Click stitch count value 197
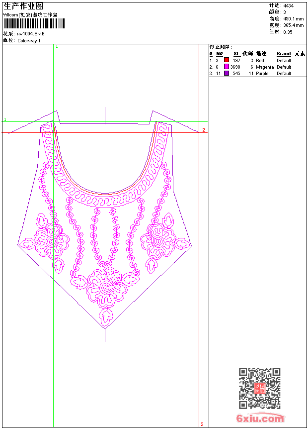 tap(236, 60)
